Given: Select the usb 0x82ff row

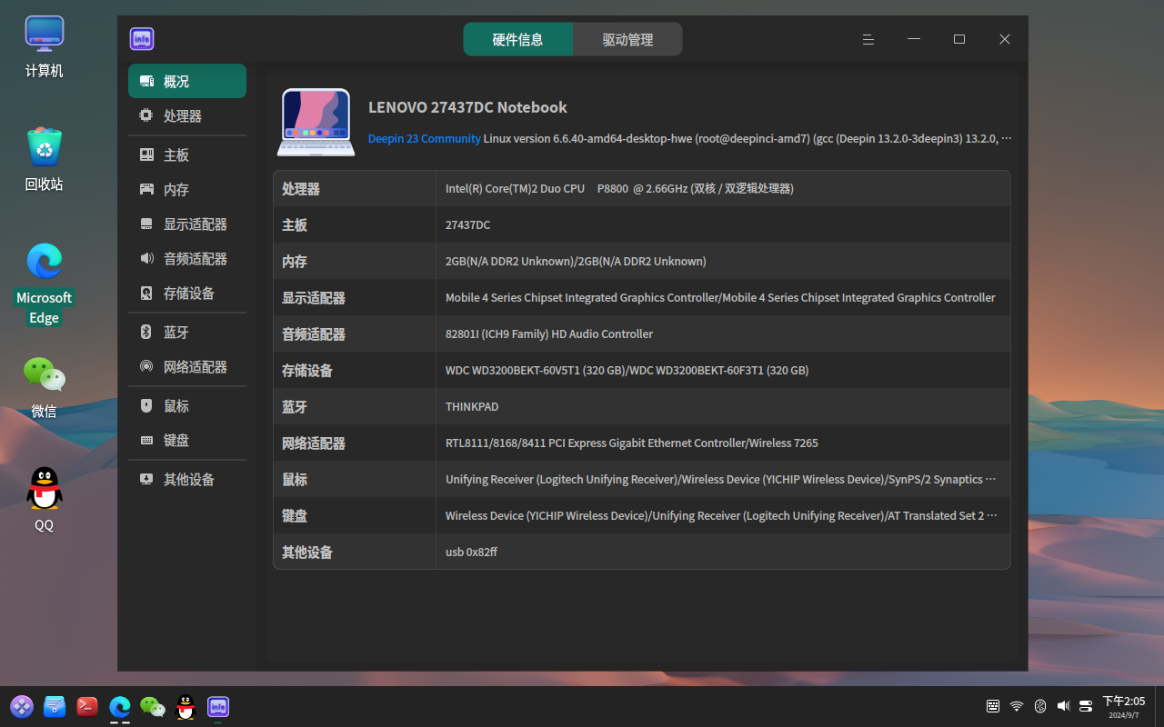Looking at the screenshot, I should coord(642,552).
